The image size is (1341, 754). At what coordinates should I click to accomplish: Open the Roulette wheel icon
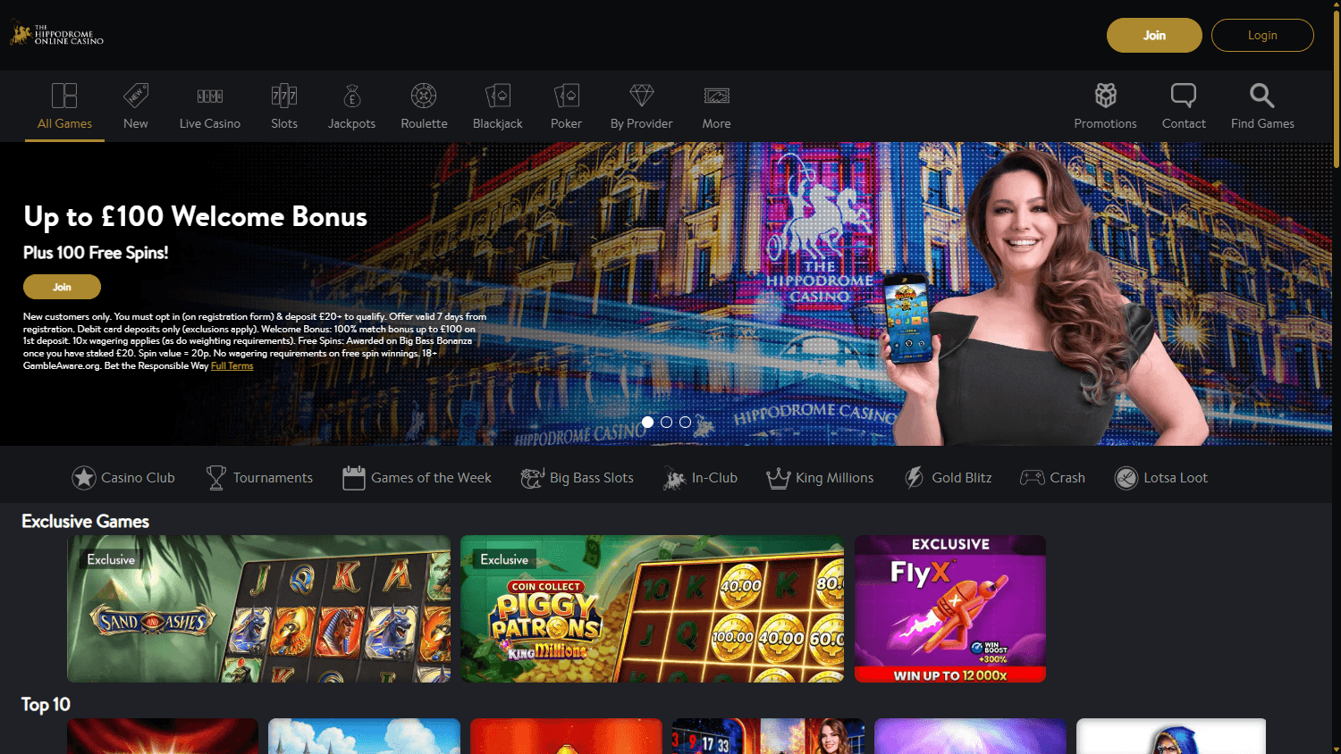click(424, 96)
